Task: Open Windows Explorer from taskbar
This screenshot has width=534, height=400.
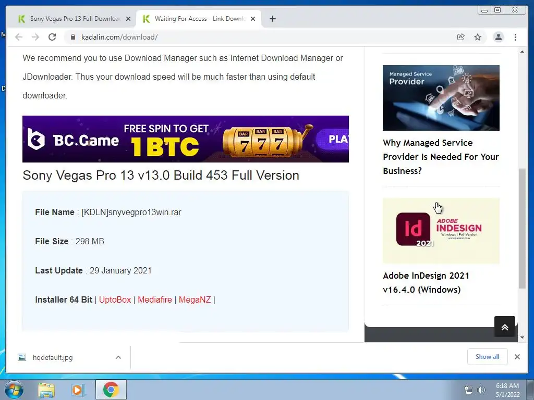Action: click(46, 390)
